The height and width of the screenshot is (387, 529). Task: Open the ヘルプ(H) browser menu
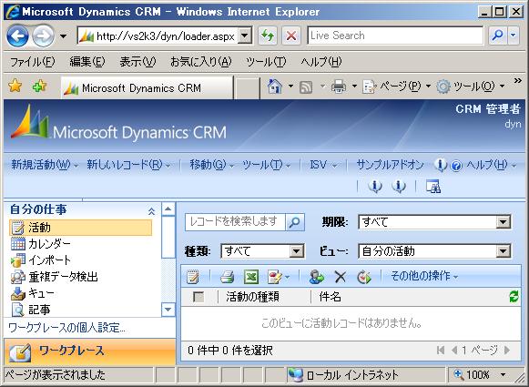click(321, 61)
